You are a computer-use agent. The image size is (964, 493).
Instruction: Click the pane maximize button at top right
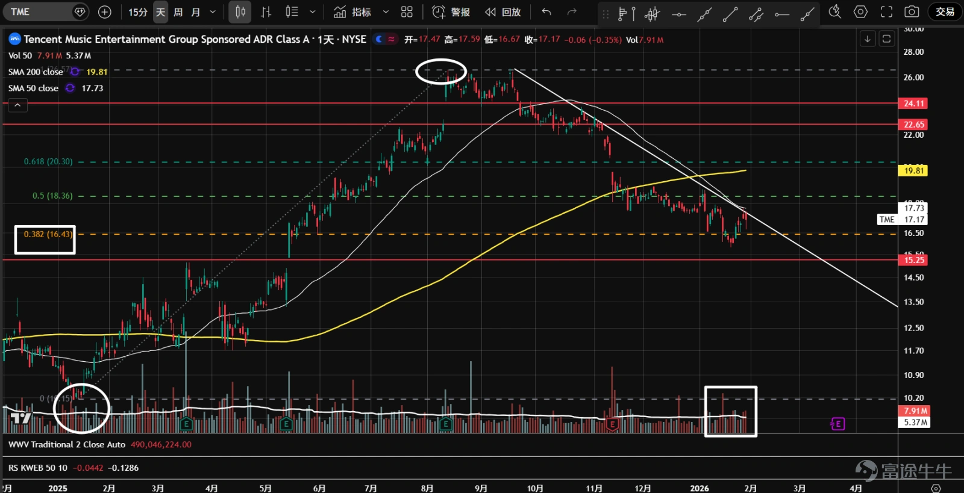[886, 39]
